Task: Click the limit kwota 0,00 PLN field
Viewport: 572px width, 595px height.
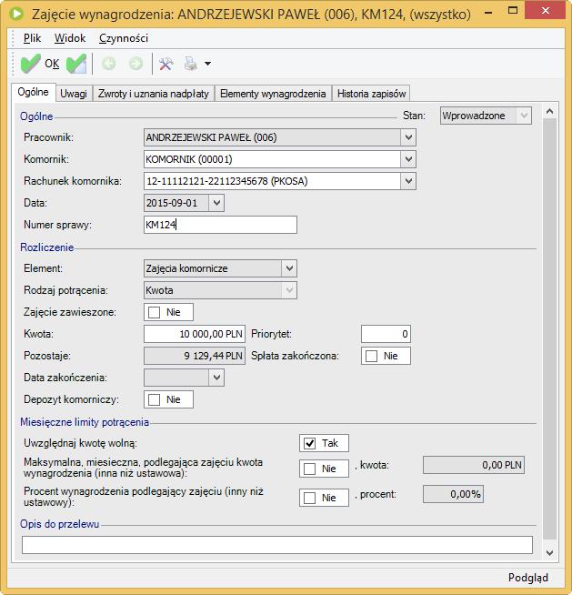Action: [474, 465]
